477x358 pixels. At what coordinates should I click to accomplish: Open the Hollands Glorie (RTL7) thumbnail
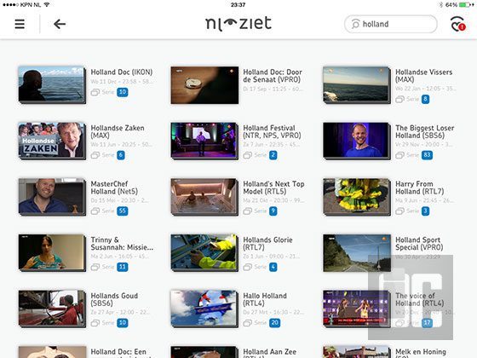coord(204,252)
